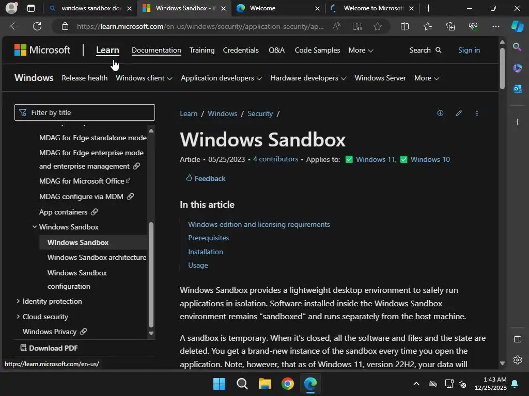Viewport: 529px width, 396px height.
Task: Open Browser essentials heart icon
Action: pyautogui.click(x=473, y=26)
